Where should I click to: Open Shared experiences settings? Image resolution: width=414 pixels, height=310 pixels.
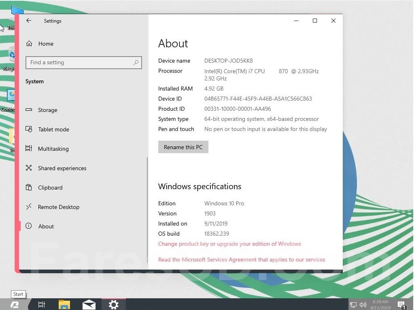(56, 168)
